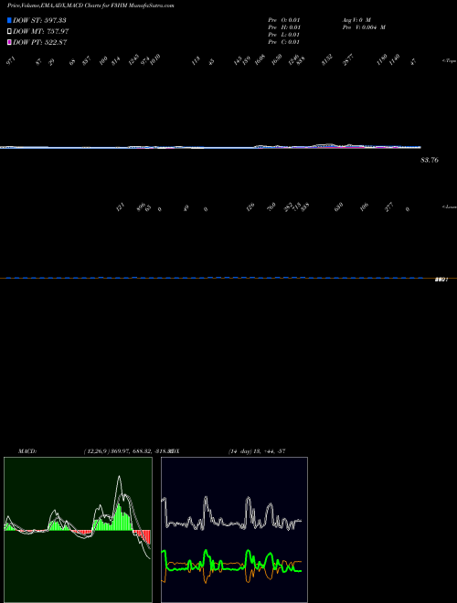Screen dimensions: 457x603
Task: Click the top value 971 label
Action: (11, 60)
